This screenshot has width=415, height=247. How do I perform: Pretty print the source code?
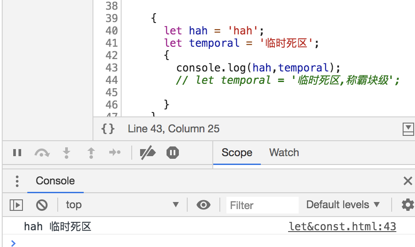point(108,129)
